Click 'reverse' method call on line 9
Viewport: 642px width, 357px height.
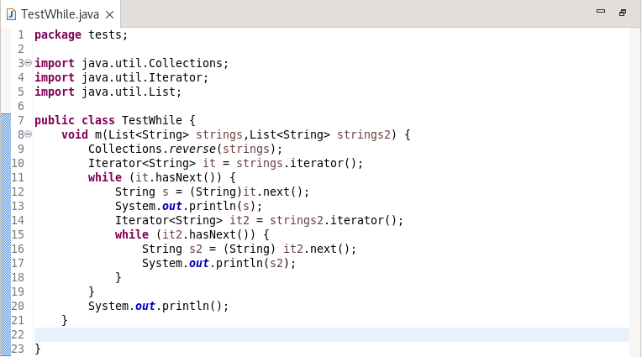tap(192, 149)
